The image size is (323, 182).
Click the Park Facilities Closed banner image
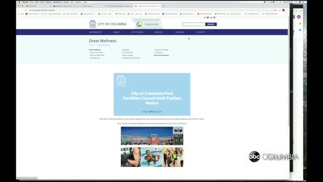click(152, 94)
